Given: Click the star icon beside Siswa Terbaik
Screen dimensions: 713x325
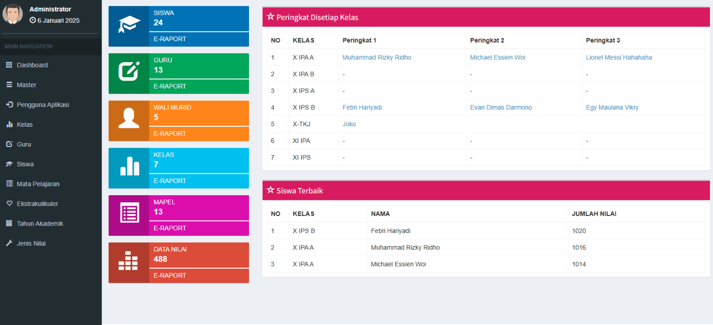Looking at the screenshot, I should [270, 190].
